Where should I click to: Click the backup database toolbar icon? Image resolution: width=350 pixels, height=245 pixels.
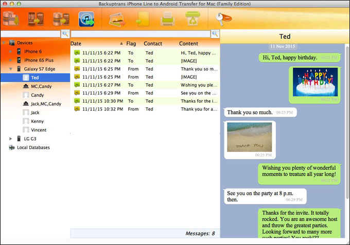coord(11,18)
